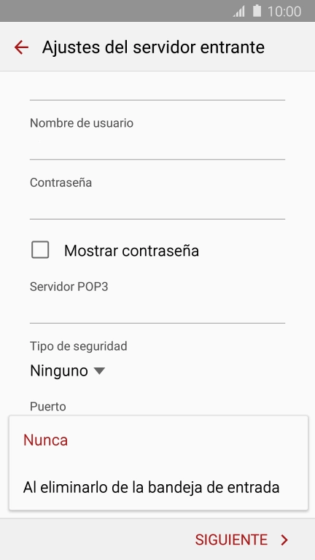The image size is (315, 560).
Task: Tap the Mostrar contraseña label
Action: tap(131, 251)
